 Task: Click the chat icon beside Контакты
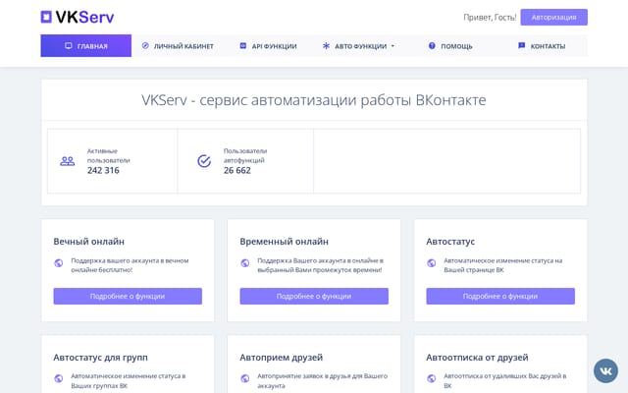point(521,46)
